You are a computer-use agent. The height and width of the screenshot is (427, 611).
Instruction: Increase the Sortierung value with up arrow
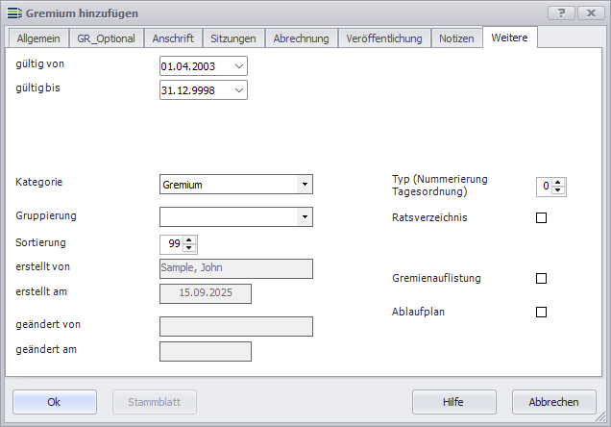click(x=189, y=239)
